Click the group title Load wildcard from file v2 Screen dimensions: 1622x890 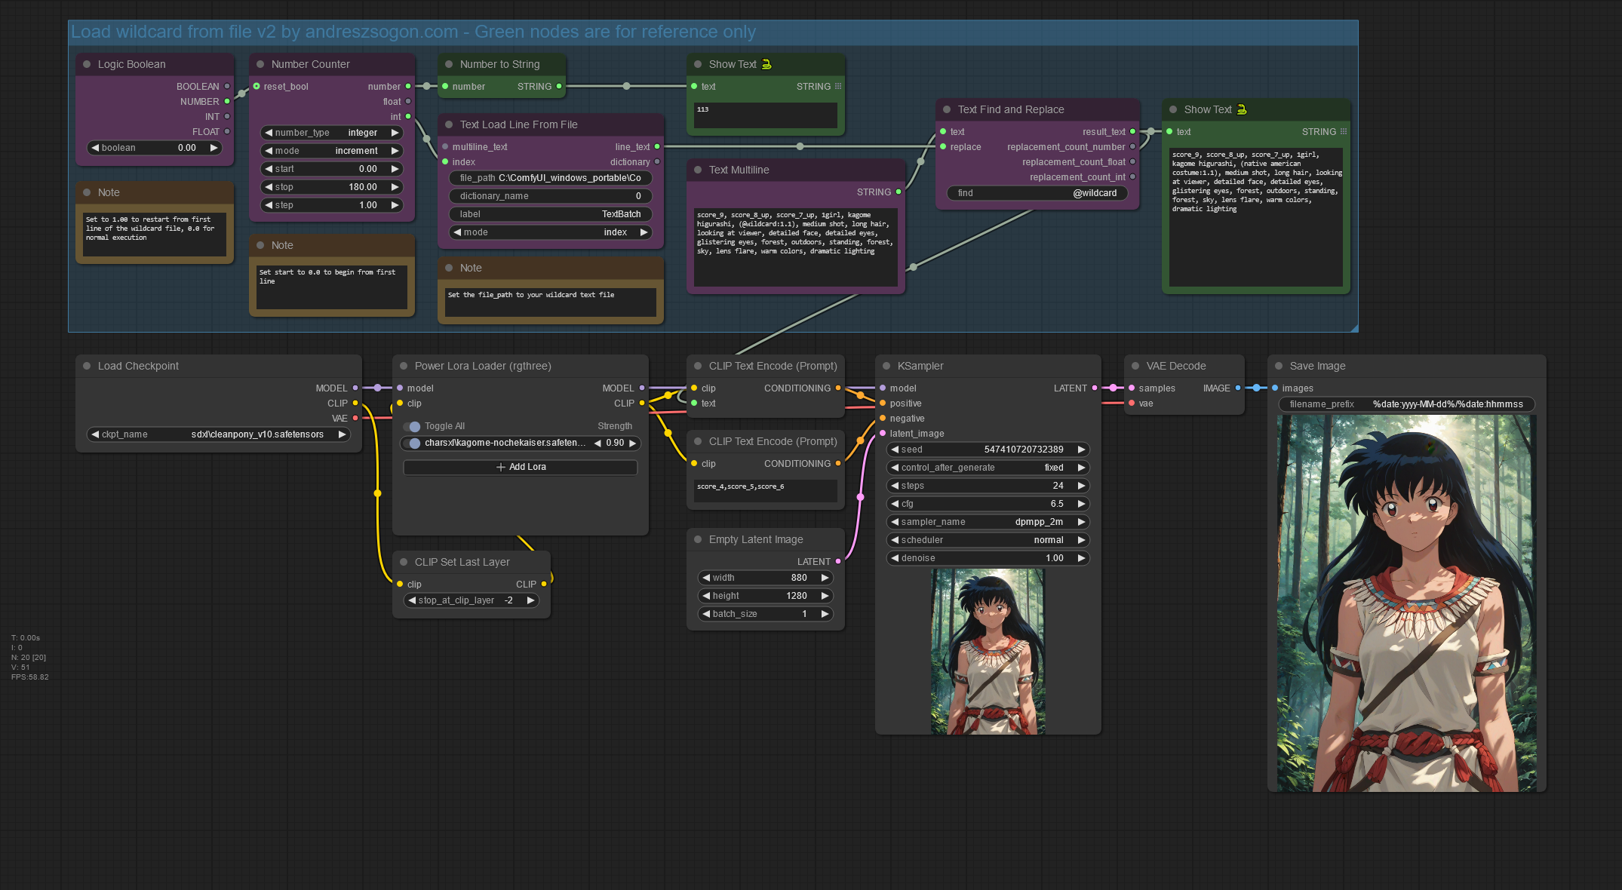413,32
